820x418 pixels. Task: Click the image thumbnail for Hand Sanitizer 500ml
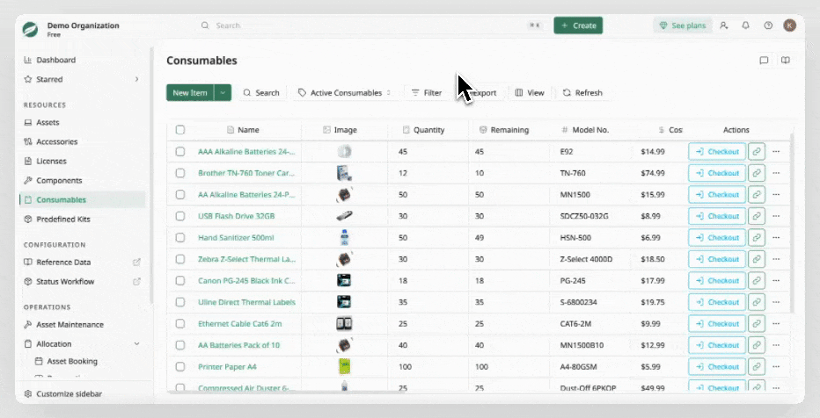click(344, 237)
